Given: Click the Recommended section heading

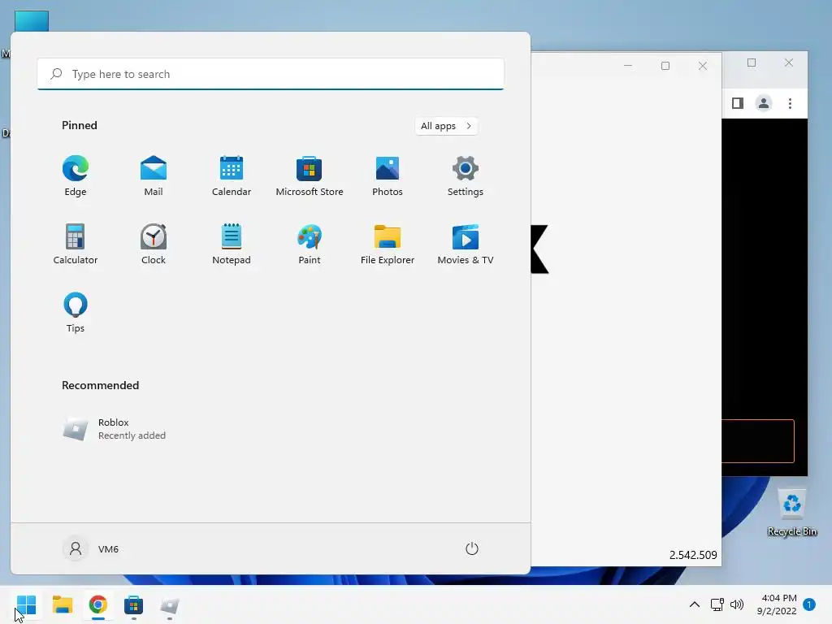Looking at the screenshot, I should 100,385.
